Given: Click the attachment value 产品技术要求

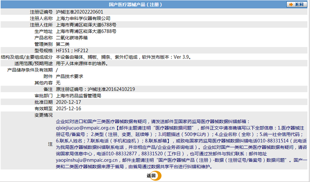Looking at the screenshot, I should 69,76.
